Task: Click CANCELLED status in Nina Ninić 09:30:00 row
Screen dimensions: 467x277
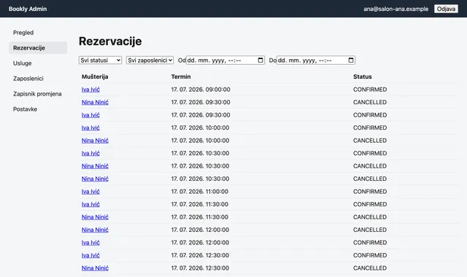Action: [370, 102]
